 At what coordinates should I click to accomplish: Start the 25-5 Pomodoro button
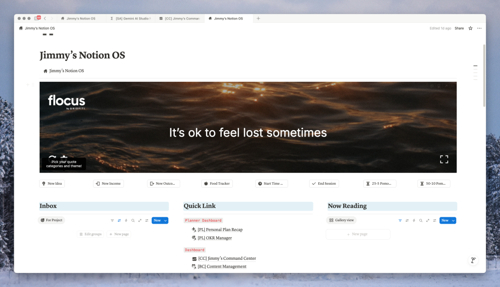(x=379, y=184)
